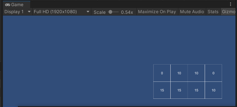
Task: Open the Full HD (1920x1080) resolution dropdown
Action: tap(62, 12)
